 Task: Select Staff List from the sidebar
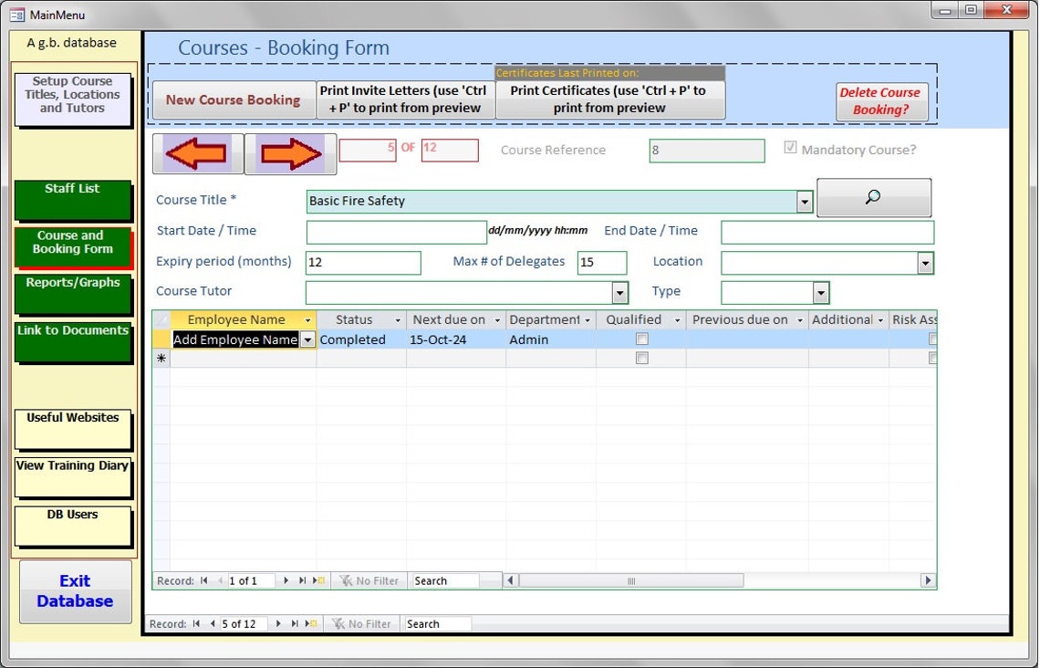73,200
